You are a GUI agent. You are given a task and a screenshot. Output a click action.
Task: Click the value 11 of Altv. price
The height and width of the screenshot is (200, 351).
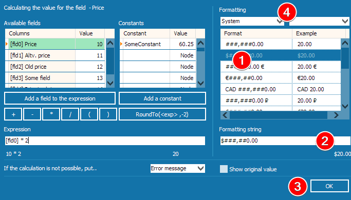(90, 55)
